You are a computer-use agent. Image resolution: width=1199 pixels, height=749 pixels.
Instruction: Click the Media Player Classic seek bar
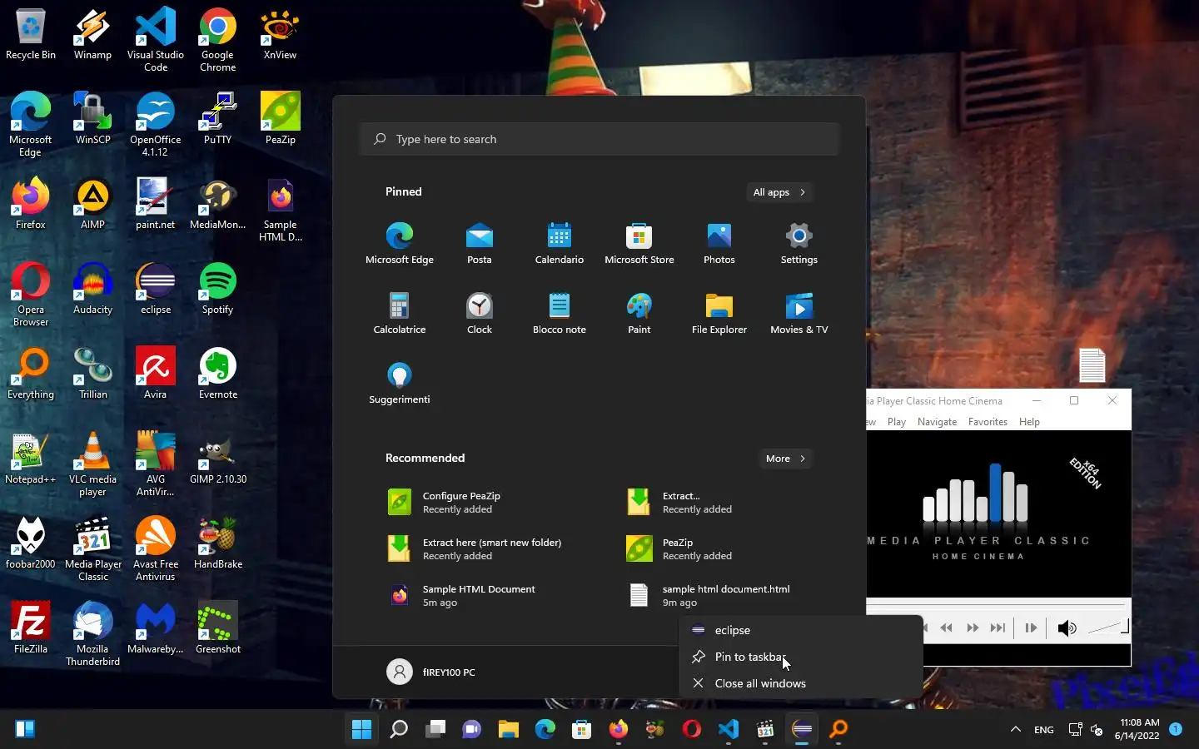[x=998, y=605]
